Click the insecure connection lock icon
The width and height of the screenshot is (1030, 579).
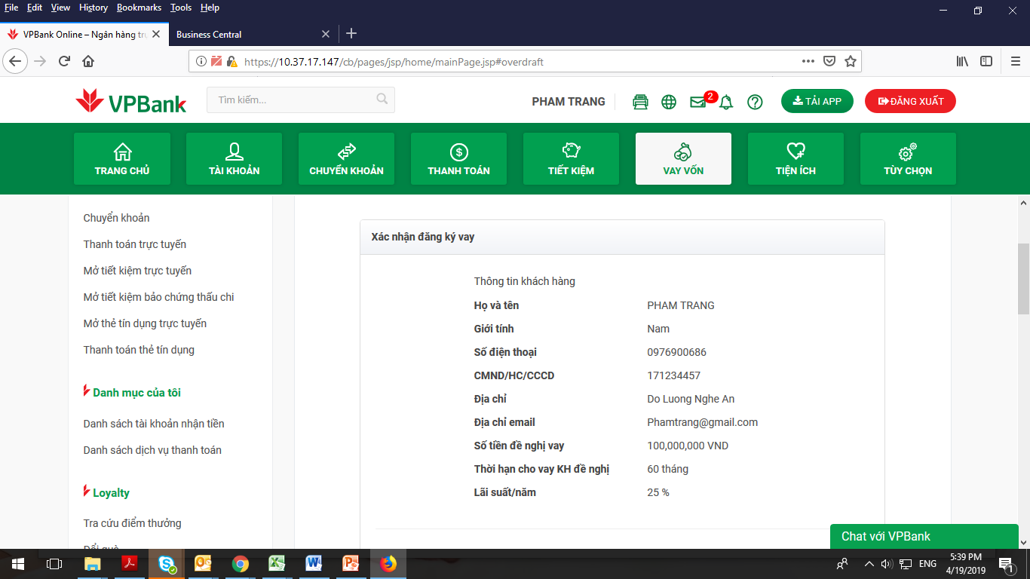[232, 61]
